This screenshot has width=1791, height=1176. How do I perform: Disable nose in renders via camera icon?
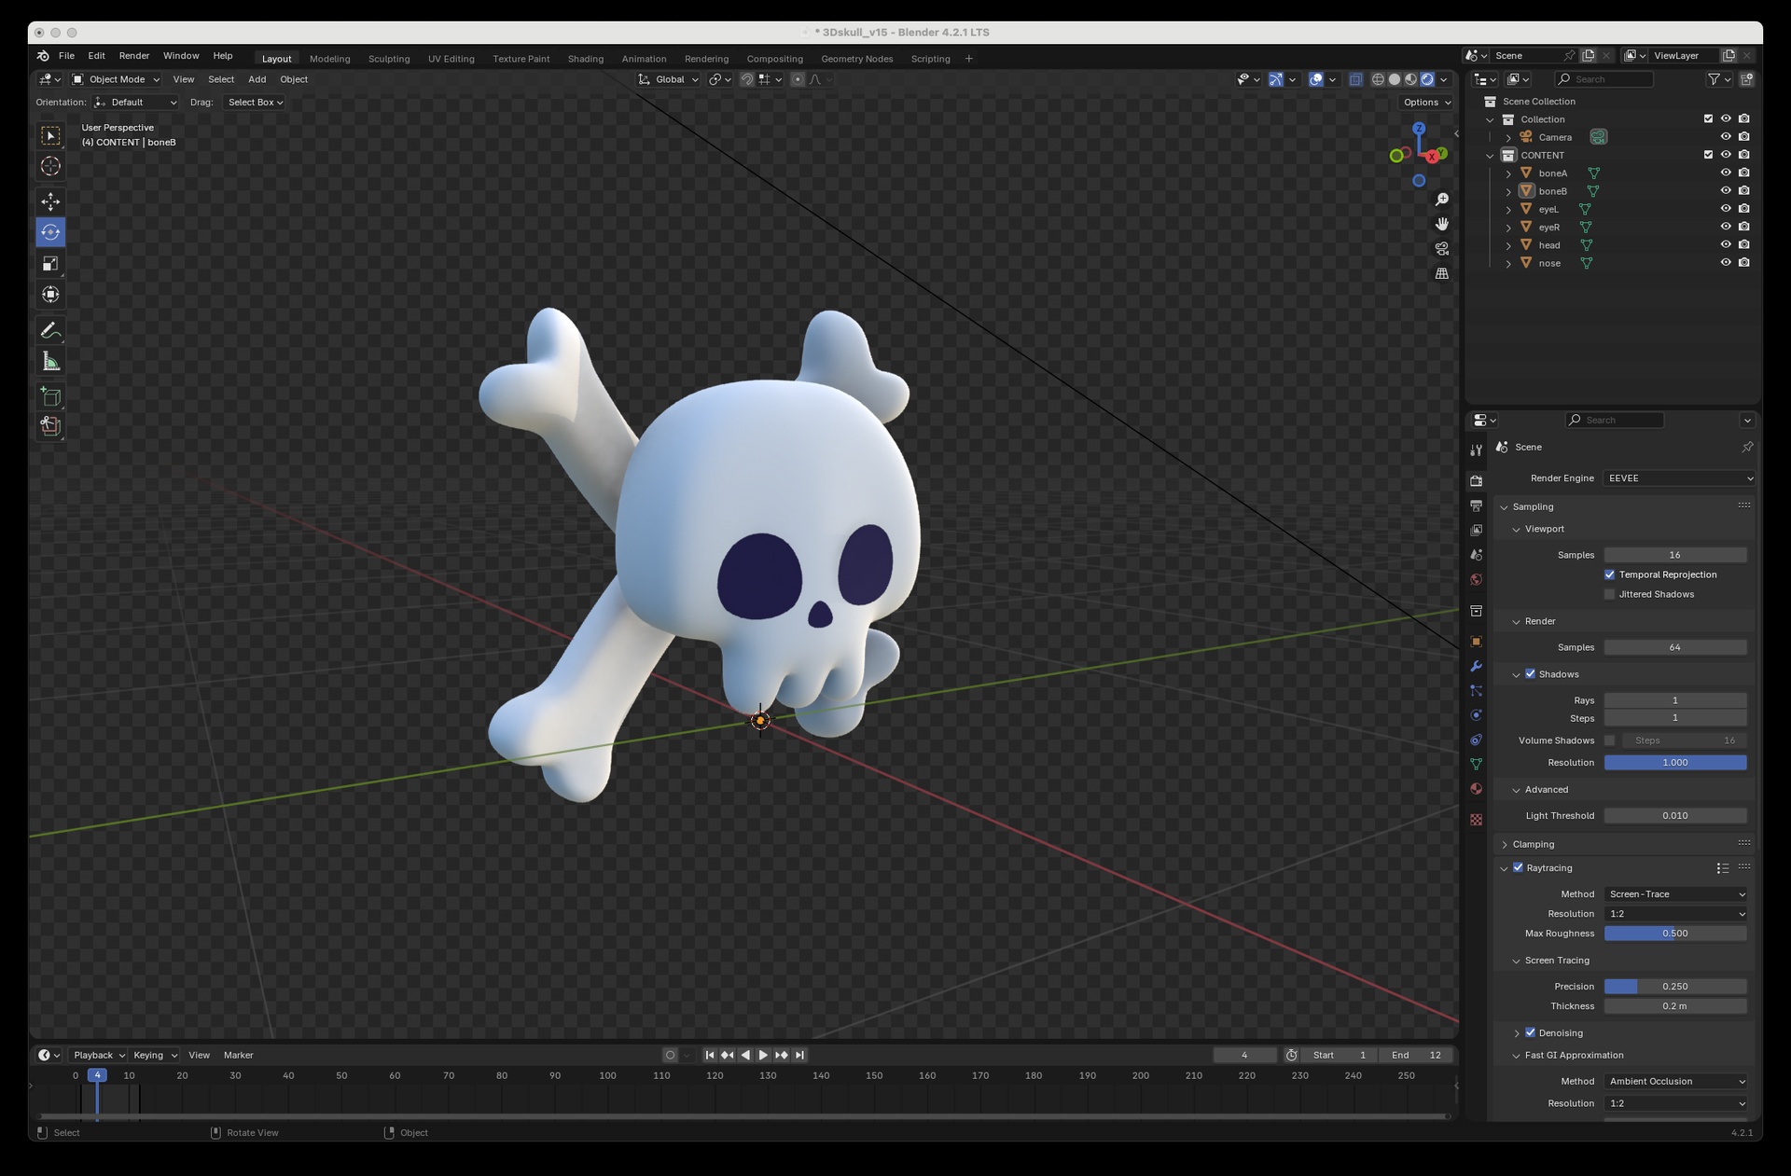pyautogui.click(x=1744, y=263)
